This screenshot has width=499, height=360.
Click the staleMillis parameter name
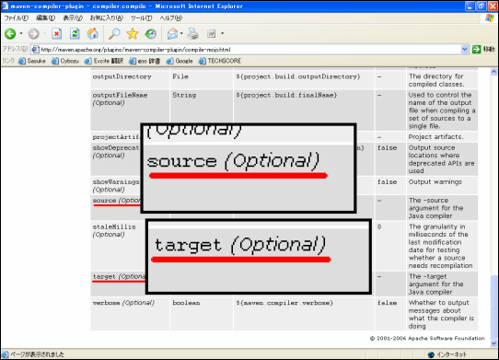click(114, 226)
